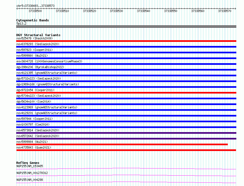This screenshot has height=186, width=244.
Task: Select nsv6572642 (Sedlazeck2020) label
Action: [x=38, y=136]
